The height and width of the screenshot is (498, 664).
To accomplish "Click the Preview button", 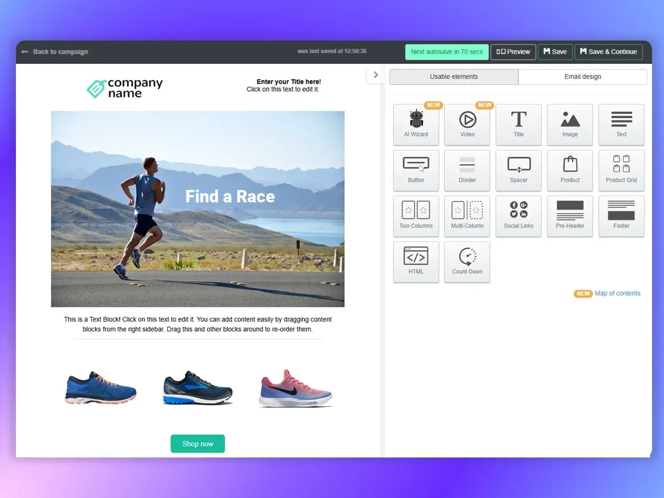I will [x=513, y=52].
